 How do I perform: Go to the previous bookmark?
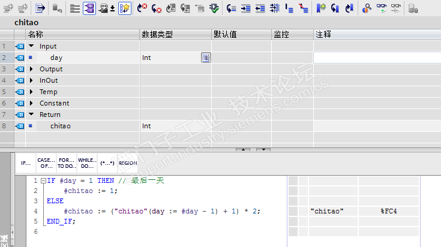(335, 8)
